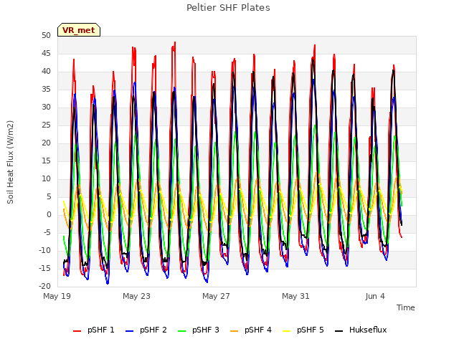
Task: Click the Soil Heat Flux (W/m2) axis title
Action: coord(11,162)
